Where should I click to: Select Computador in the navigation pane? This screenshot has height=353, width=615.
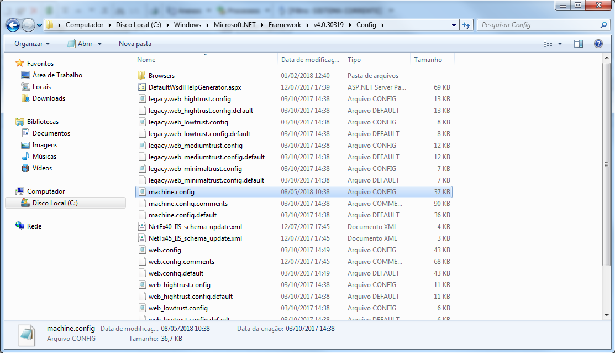point(45,191)
